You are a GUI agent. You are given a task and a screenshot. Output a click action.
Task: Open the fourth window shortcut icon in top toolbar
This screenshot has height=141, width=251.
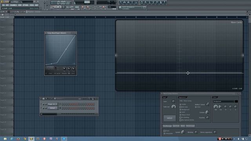tap(132, 2)
